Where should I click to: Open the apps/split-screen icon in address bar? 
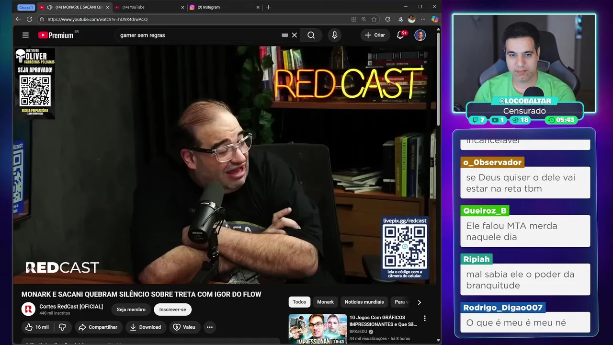point(354,19)
